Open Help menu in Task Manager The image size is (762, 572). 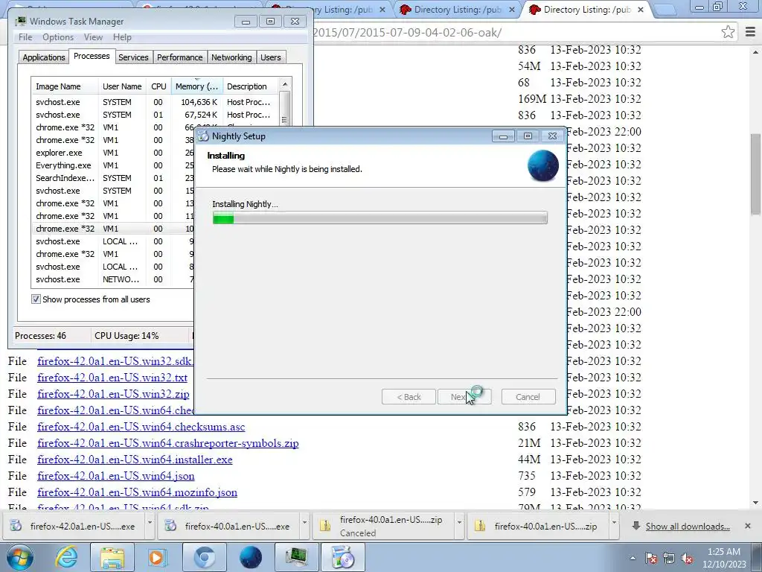pyautogui.click(x=122, y=37)
